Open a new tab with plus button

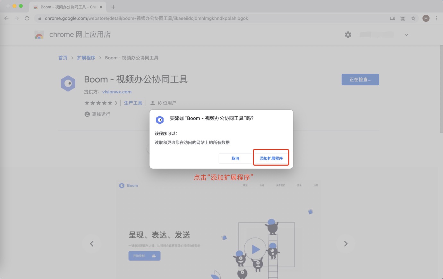point(113,7)
